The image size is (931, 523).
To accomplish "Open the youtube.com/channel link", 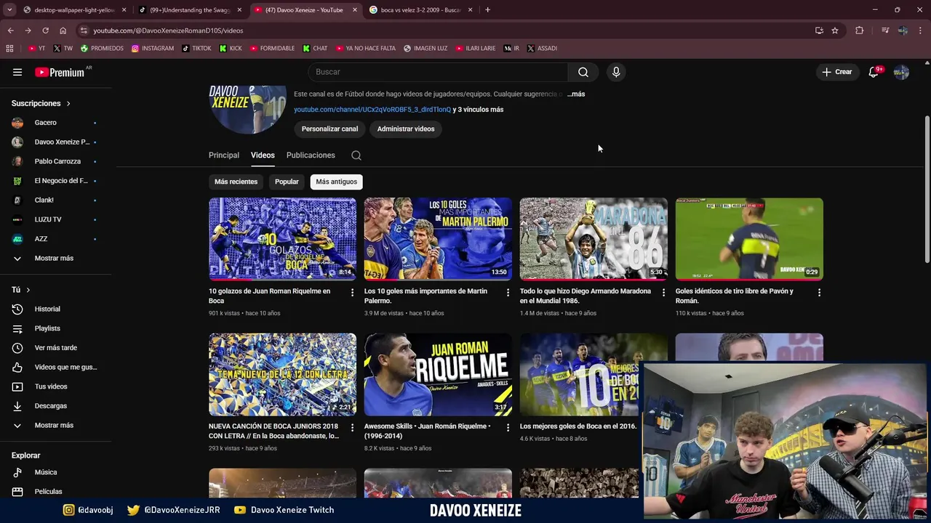I will (x=372, y=110).
